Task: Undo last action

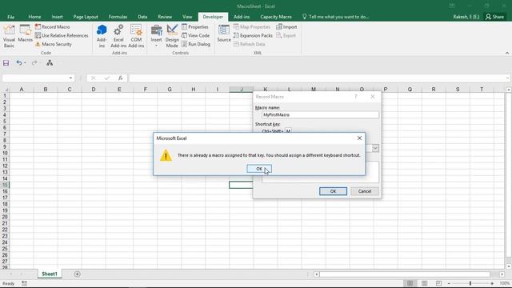Action: pos(19,63)
